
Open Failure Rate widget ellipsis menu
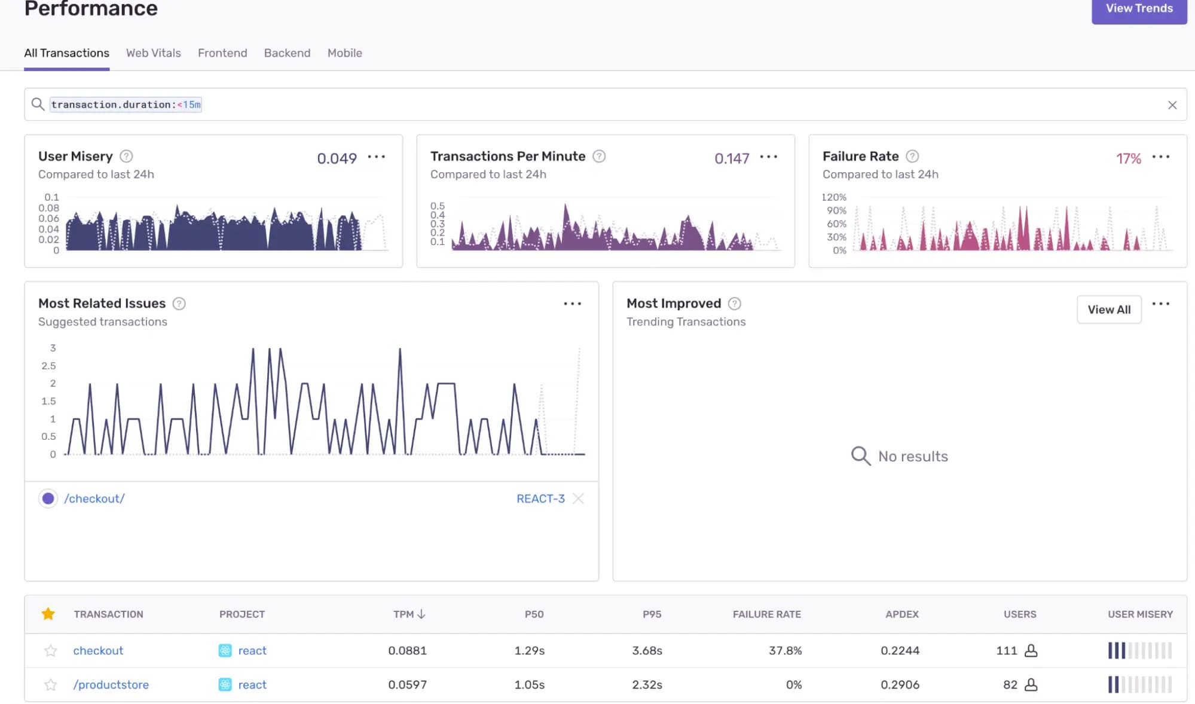(x=1160, y=157)
